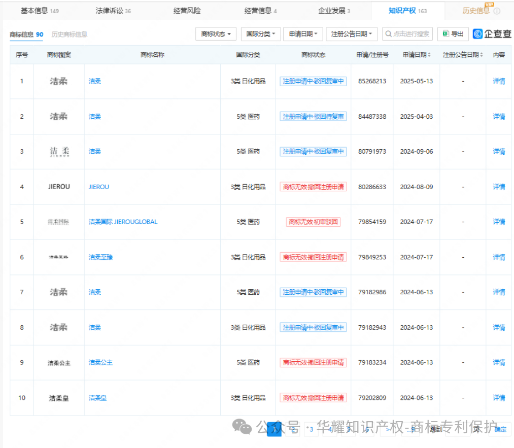Open the 企业发展 tab
514x448 pixels.
point(334,11)
